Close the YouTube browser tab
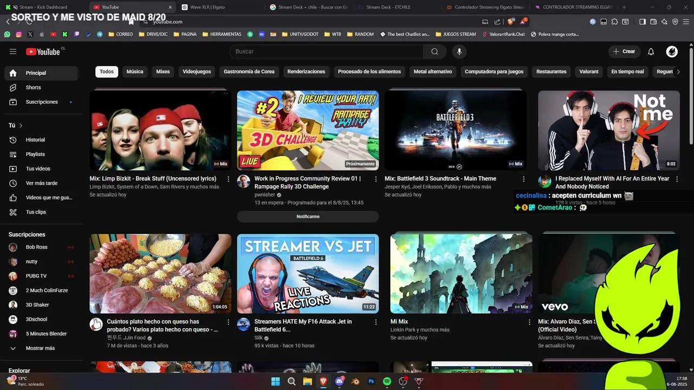This screenshot has height=390, width=694. pos(170,7)
